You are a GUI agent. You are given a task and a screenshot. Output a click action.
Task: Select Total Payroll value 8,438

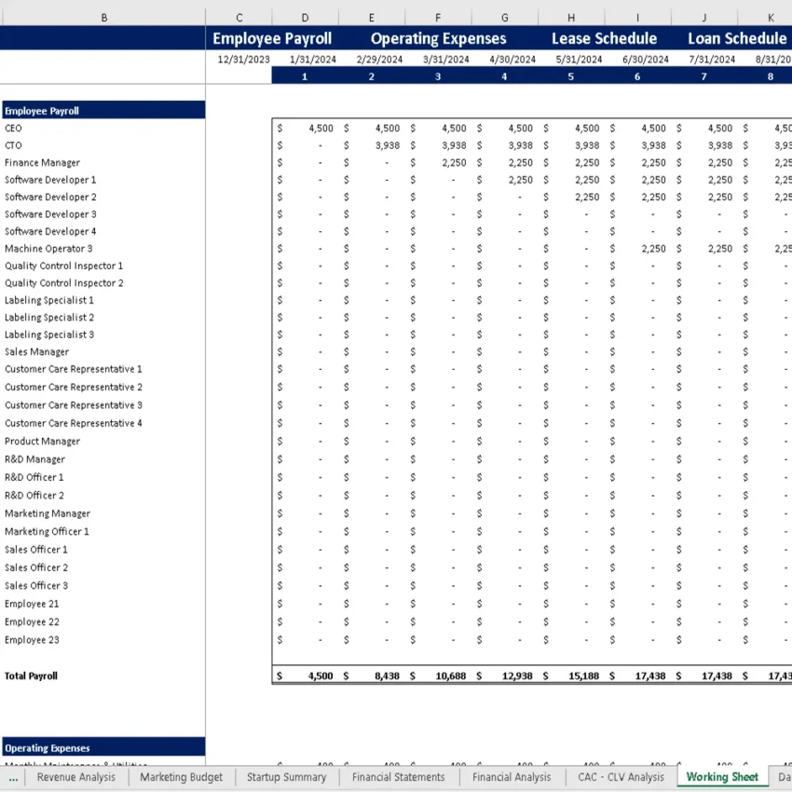tap(387, 676)
